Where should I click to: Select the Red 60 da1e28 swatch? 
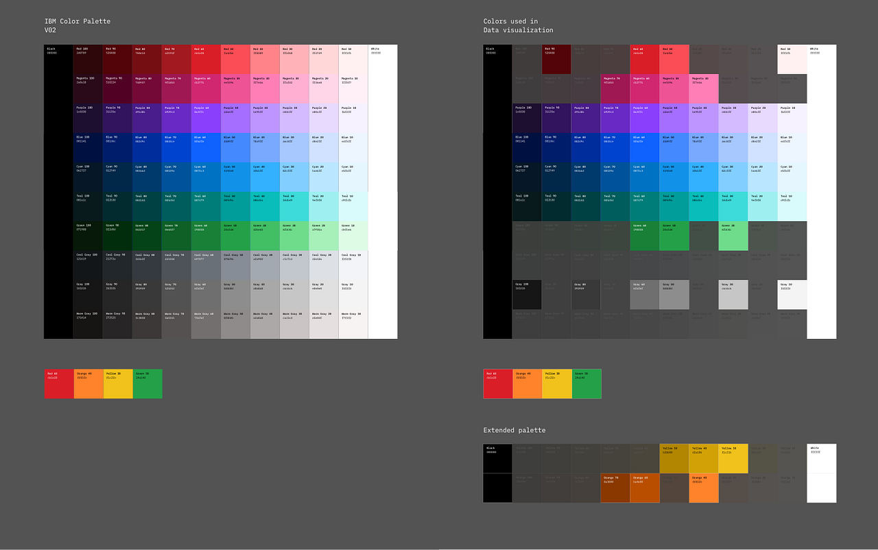coord(204,59)
